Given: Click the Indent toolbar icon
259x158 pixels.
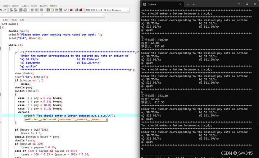Looking at the screenshot, I should [x=32, y=10].
